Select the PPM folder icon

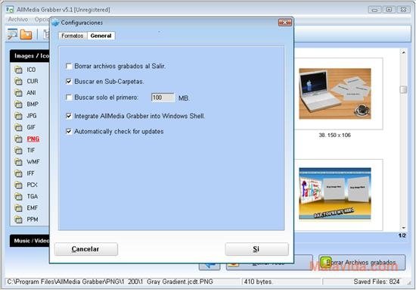18,220
